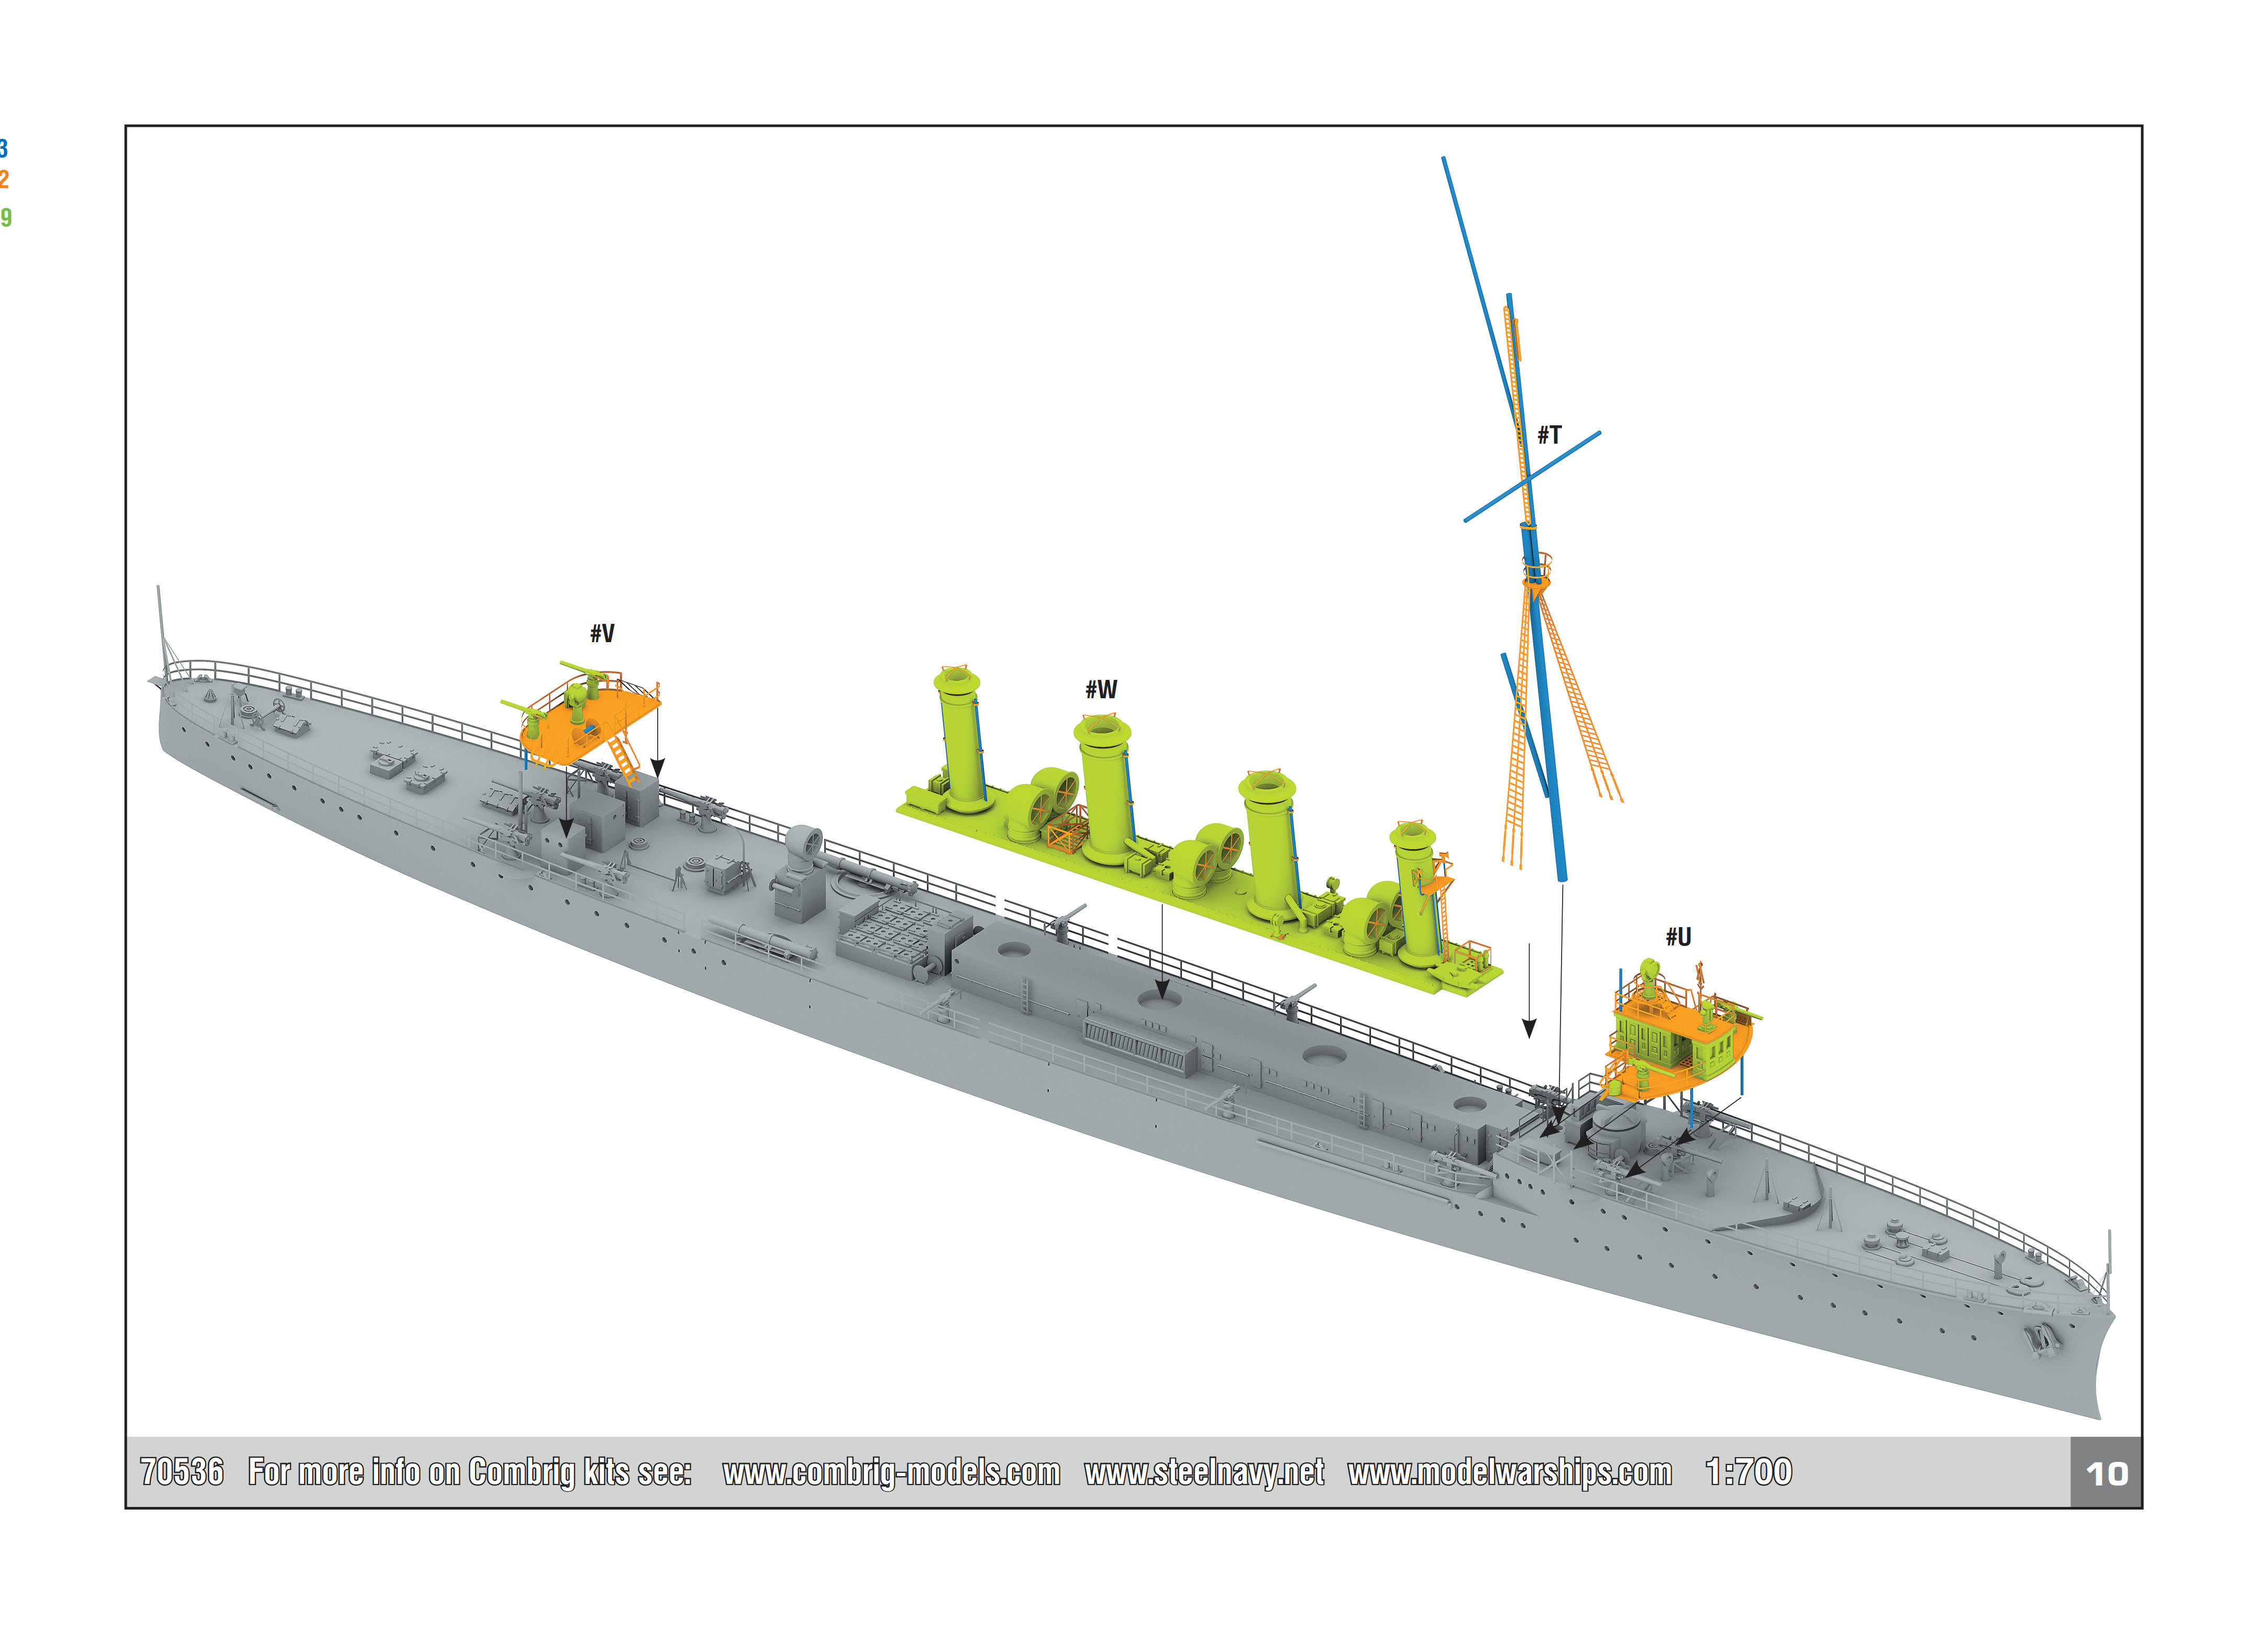
Task: Open the www.modelwarships.com link
Action: [x=1509, y=1473]
